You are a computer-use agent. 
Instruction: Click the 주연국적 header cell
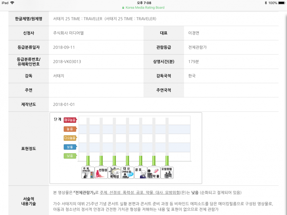pos(164,90)
